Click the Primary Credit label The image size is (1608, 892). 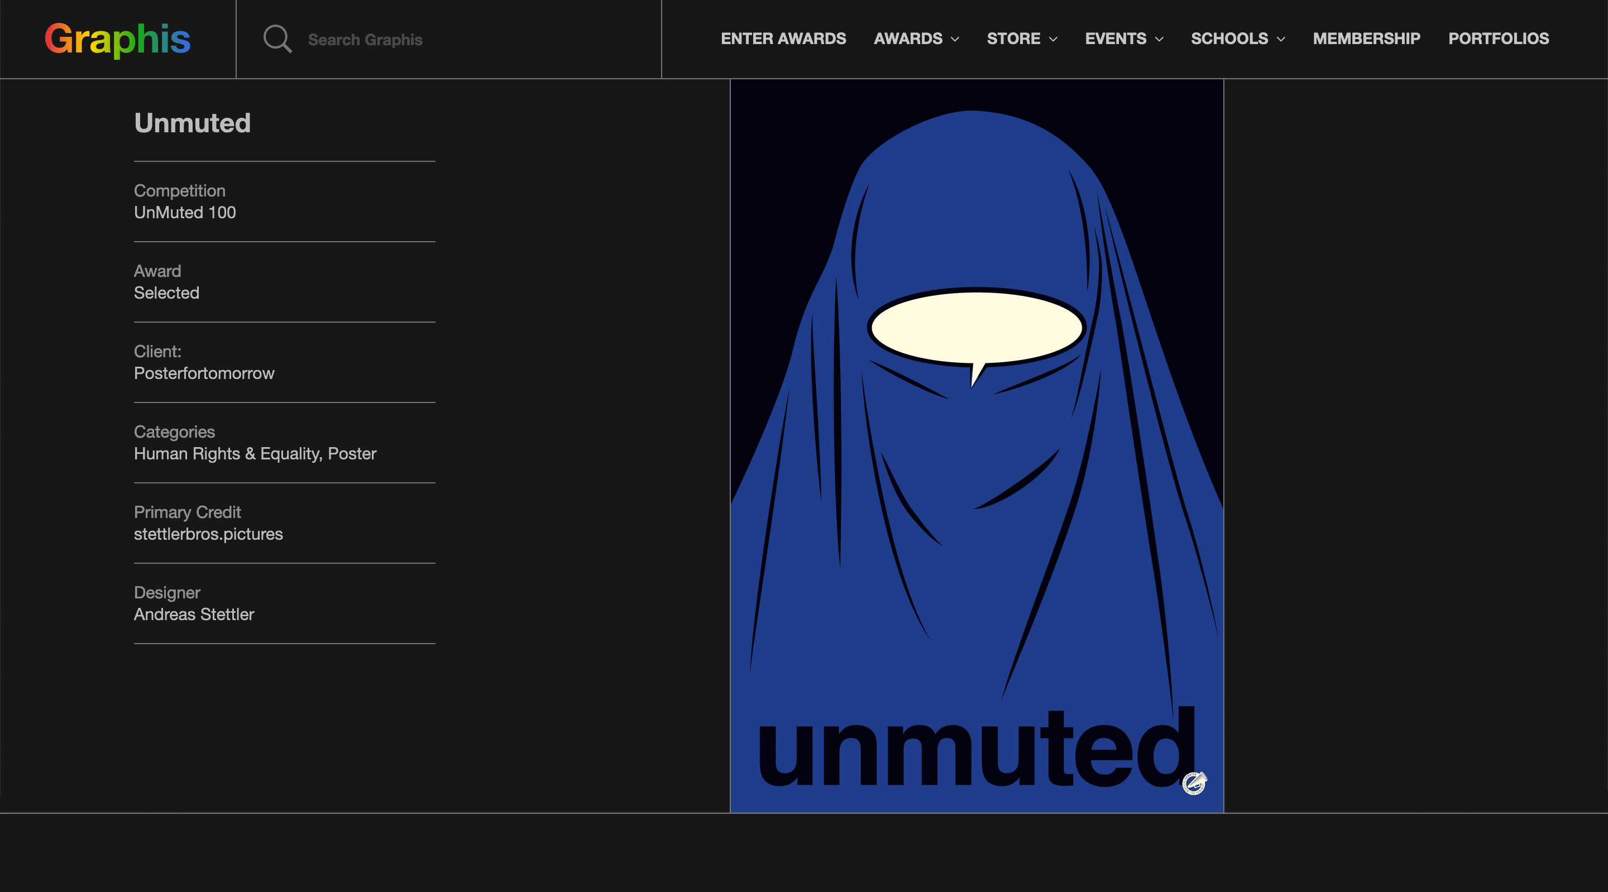pos(187,512)
